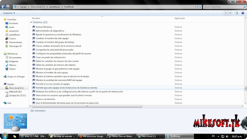The image size is (247, 139).
Task: Sort by the Aplicación column header
Action: (x=180, y=18)
